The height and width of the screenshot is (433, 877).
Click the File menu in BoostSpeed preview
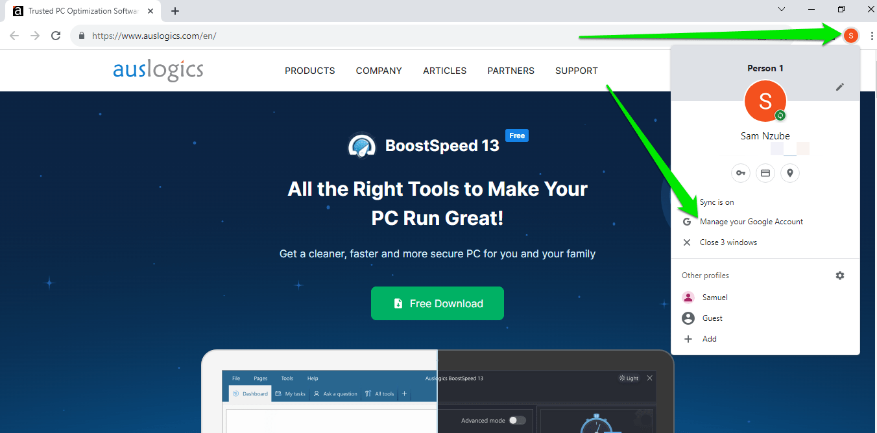point(236,379)
